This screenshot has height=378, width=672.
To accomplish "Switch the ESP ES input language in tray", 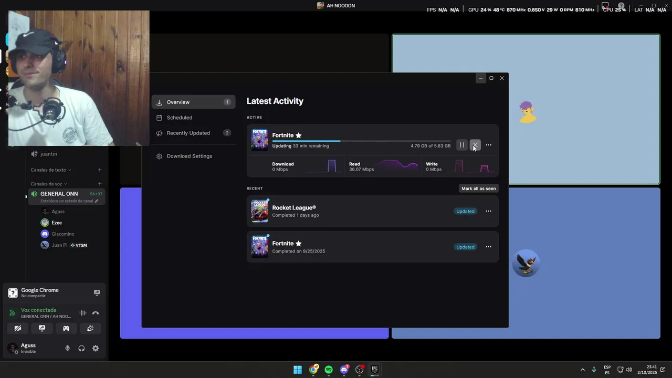I will tap(607, 370).
